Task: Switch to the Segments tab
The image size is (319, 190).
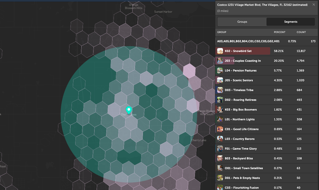Action: click(x=291, y=22)
